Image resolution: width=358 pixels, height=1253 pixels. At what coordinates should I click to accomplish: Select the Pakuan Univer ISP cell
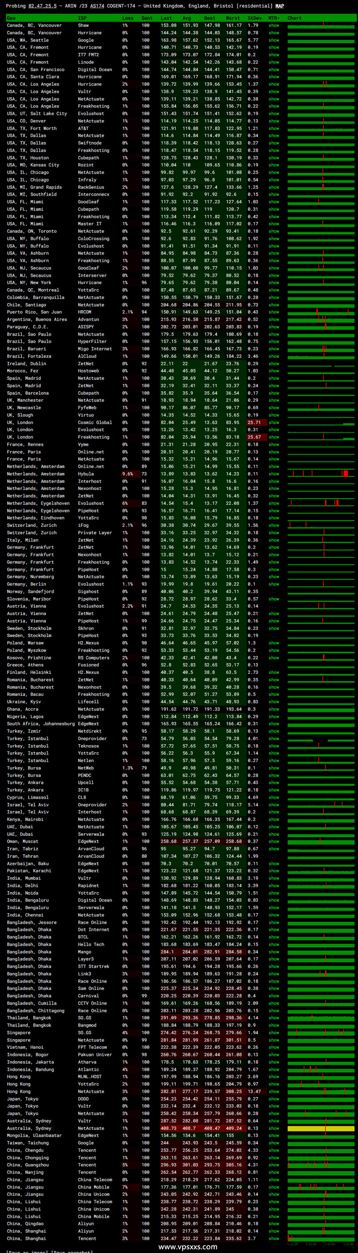(95, 1055)
